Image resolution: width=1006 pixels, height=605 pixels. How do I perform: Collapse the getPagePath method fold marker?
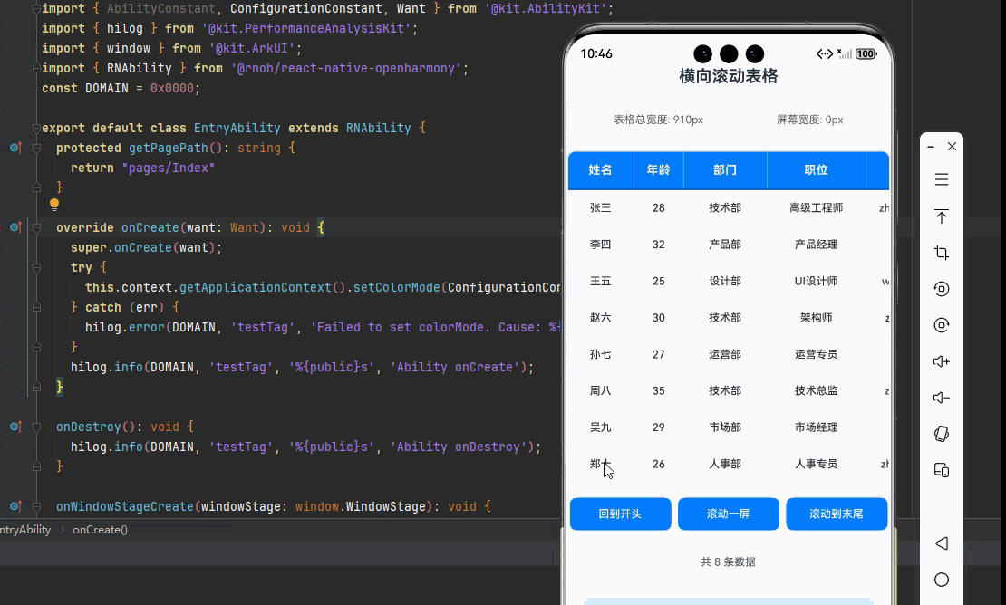pyautogui.click(x=36, y=148)
